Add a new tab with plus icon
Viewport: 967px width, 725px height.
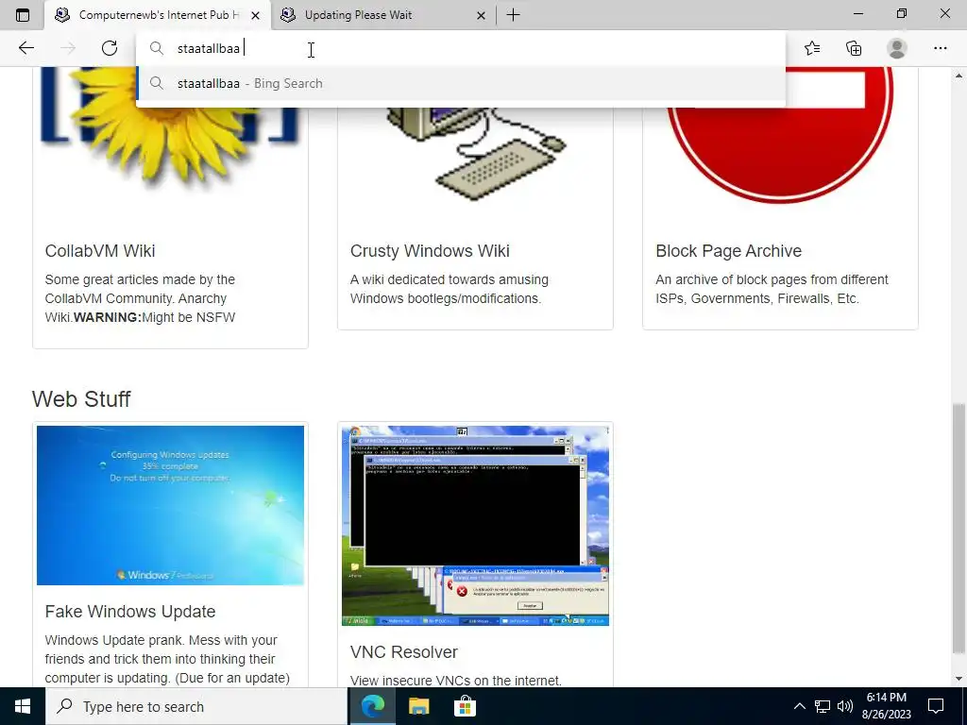513,15
